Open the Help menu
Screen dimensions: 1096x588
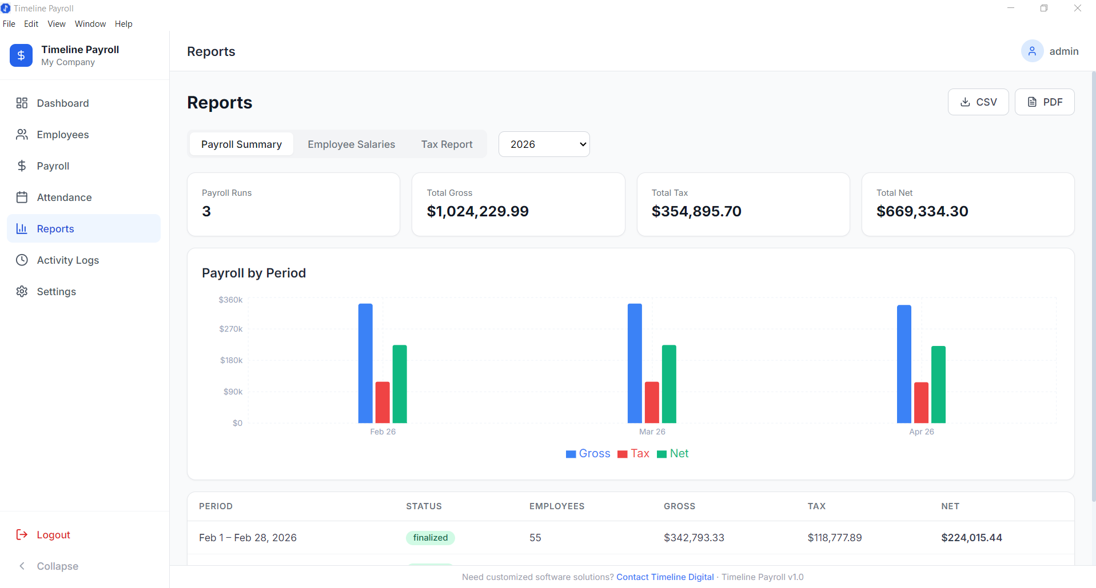[x=123, y=23]
